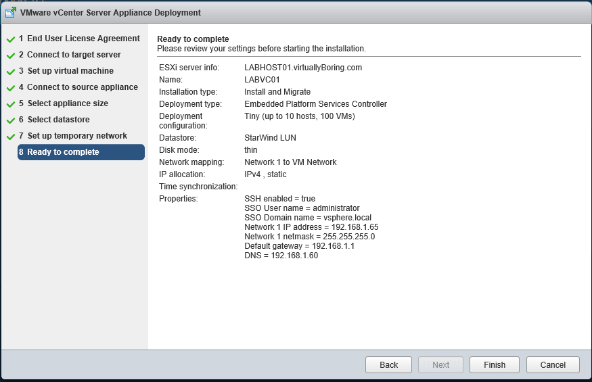Click green checkmark beside End User License Agreement

point(11,39)
